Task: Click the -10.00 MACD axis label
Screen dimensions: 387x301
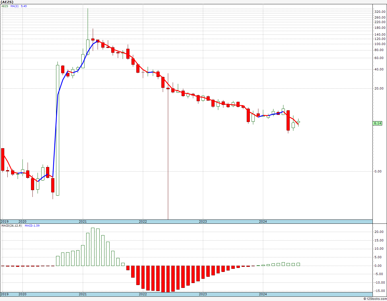Action: click(380, 282)
